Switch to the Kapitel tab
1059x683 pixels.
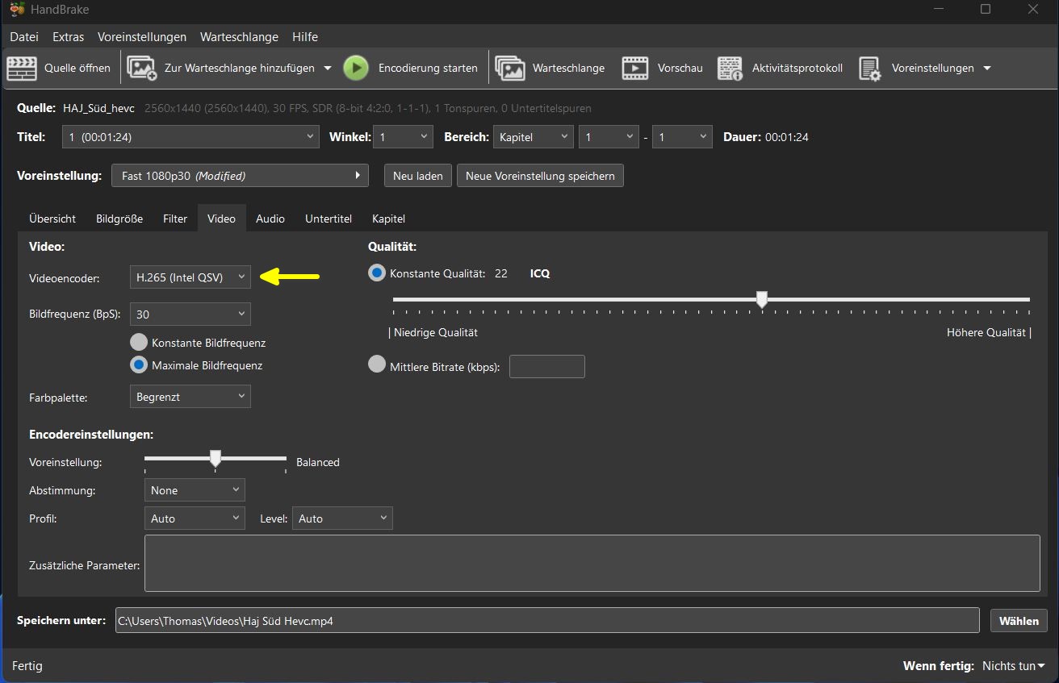[388, 219]
